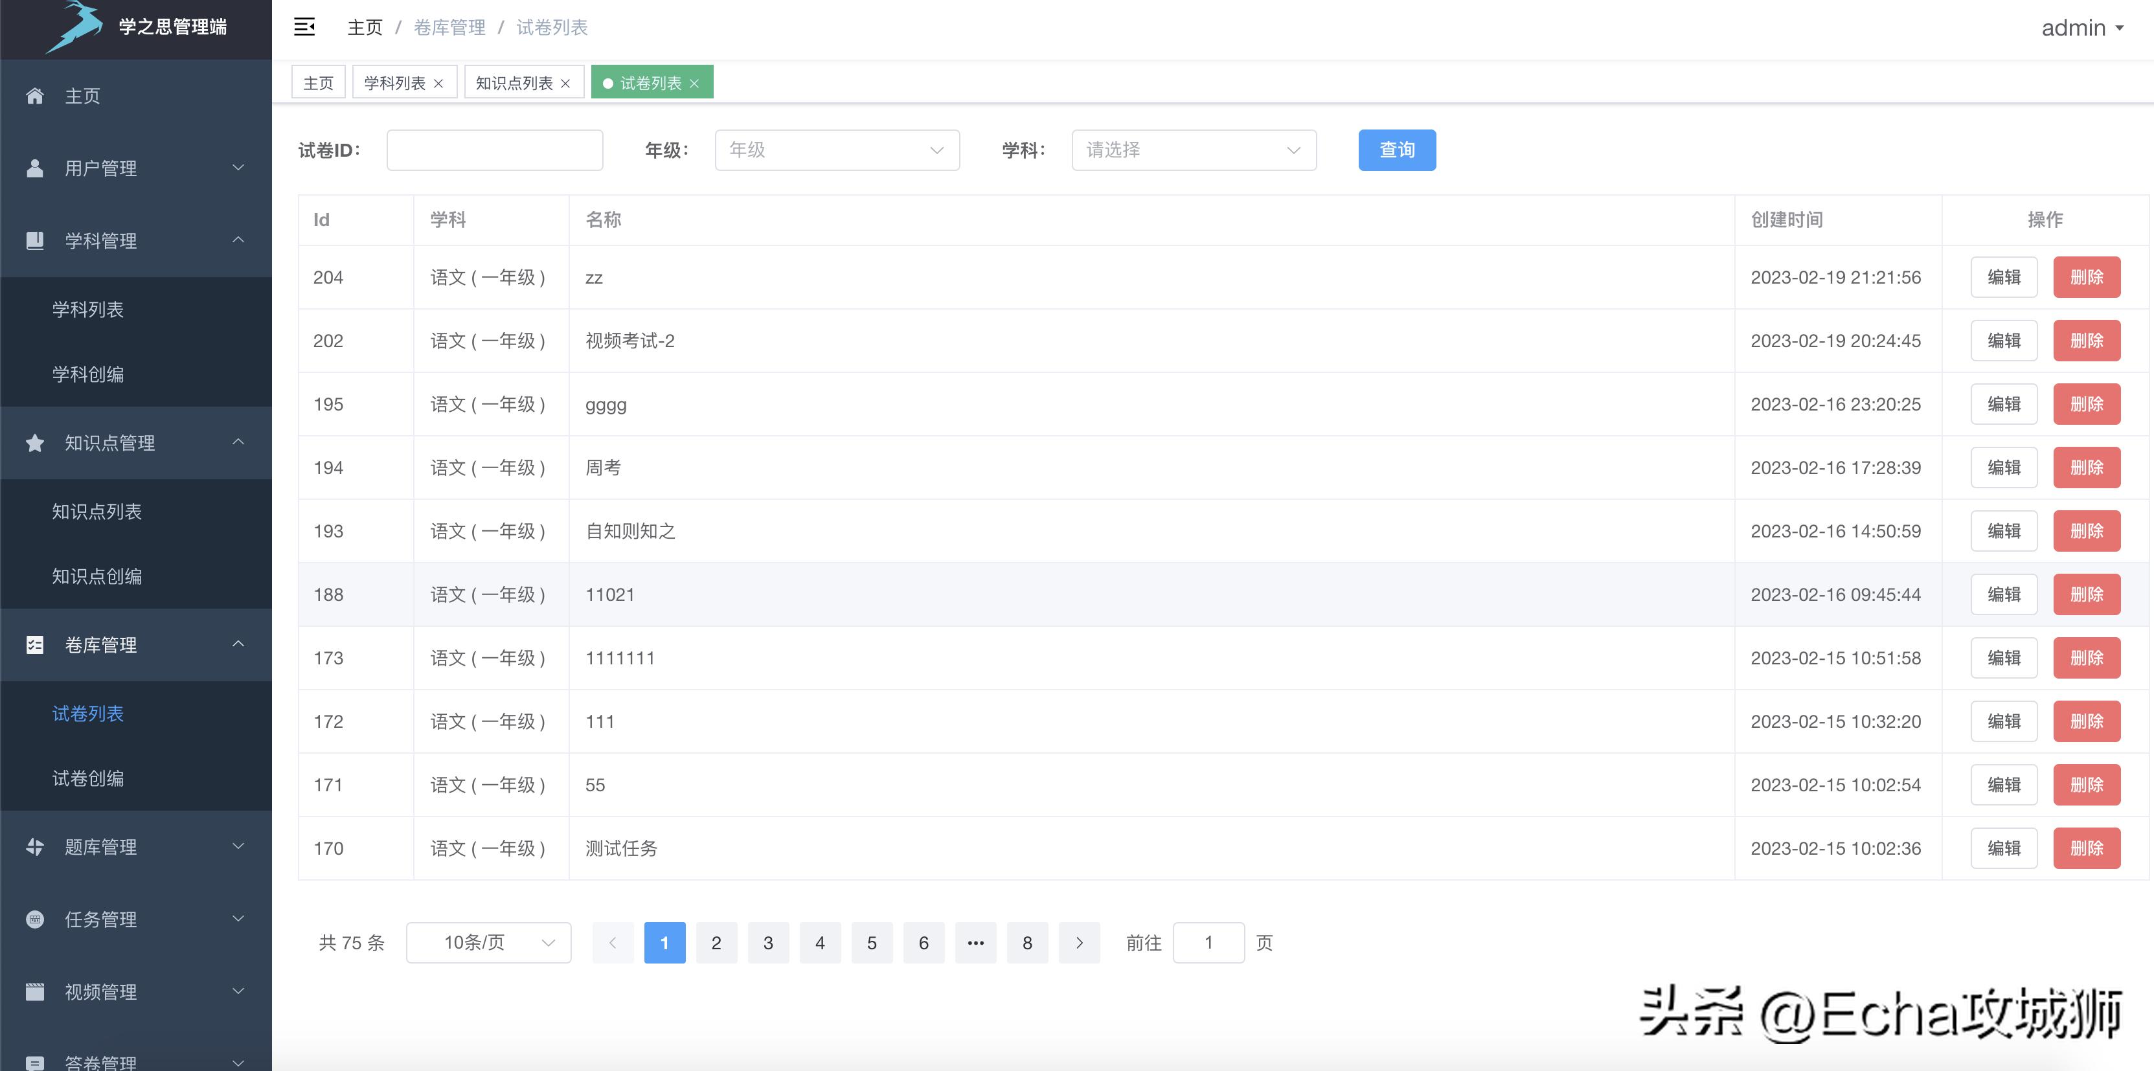Click the blue 查询 search button
2154x1071 pixels.
1396,150
